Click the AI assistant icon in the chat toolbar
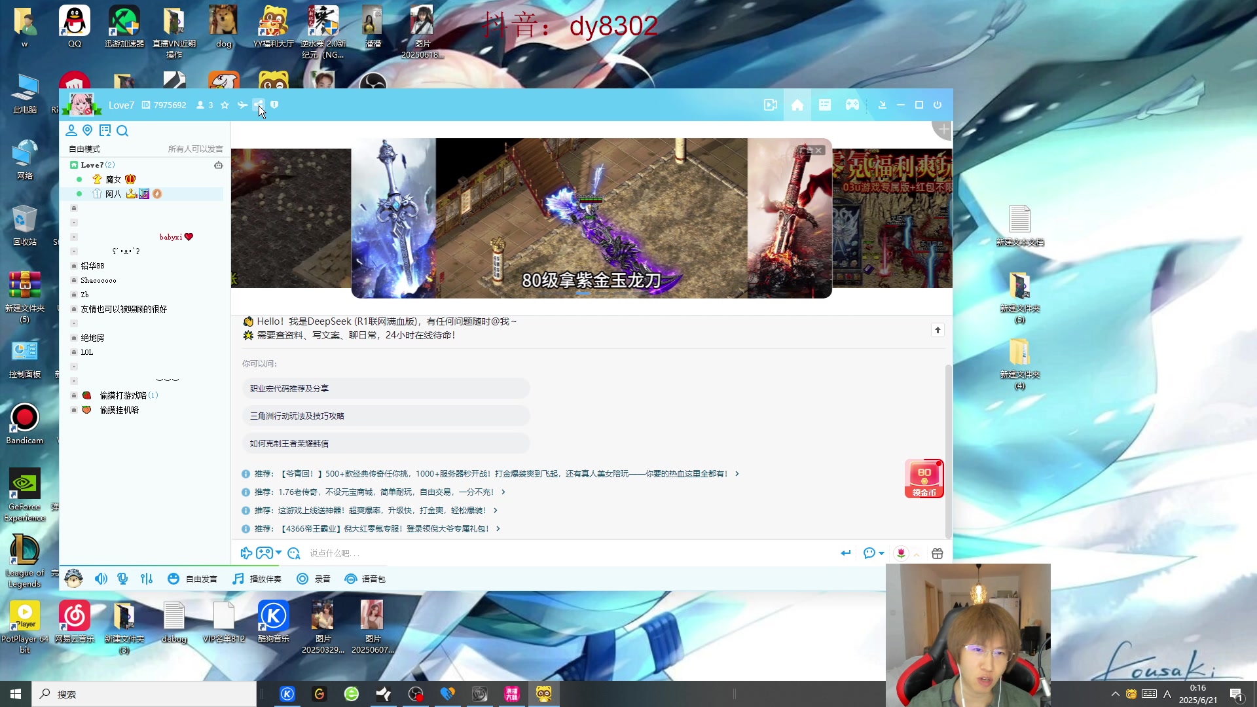Viewport: 1257px width, 707px height. tap(294, 553)
